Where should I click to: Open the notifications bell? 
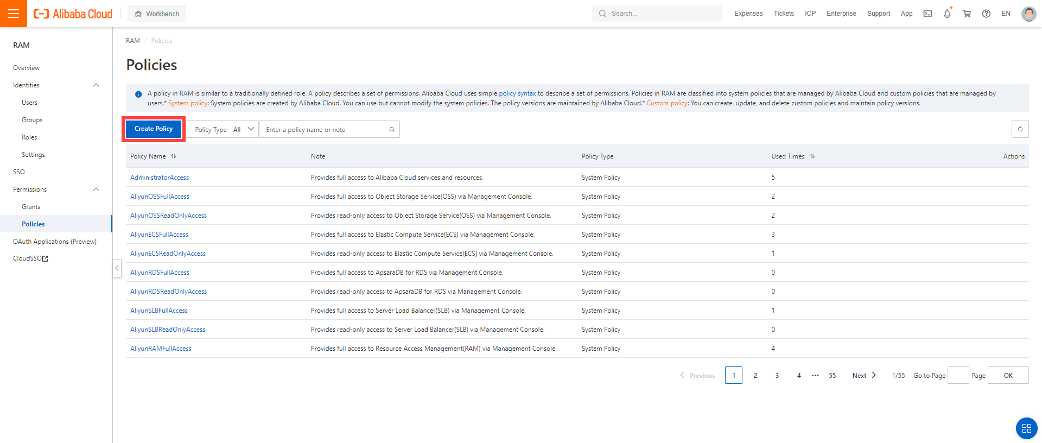tap(947, 14)
